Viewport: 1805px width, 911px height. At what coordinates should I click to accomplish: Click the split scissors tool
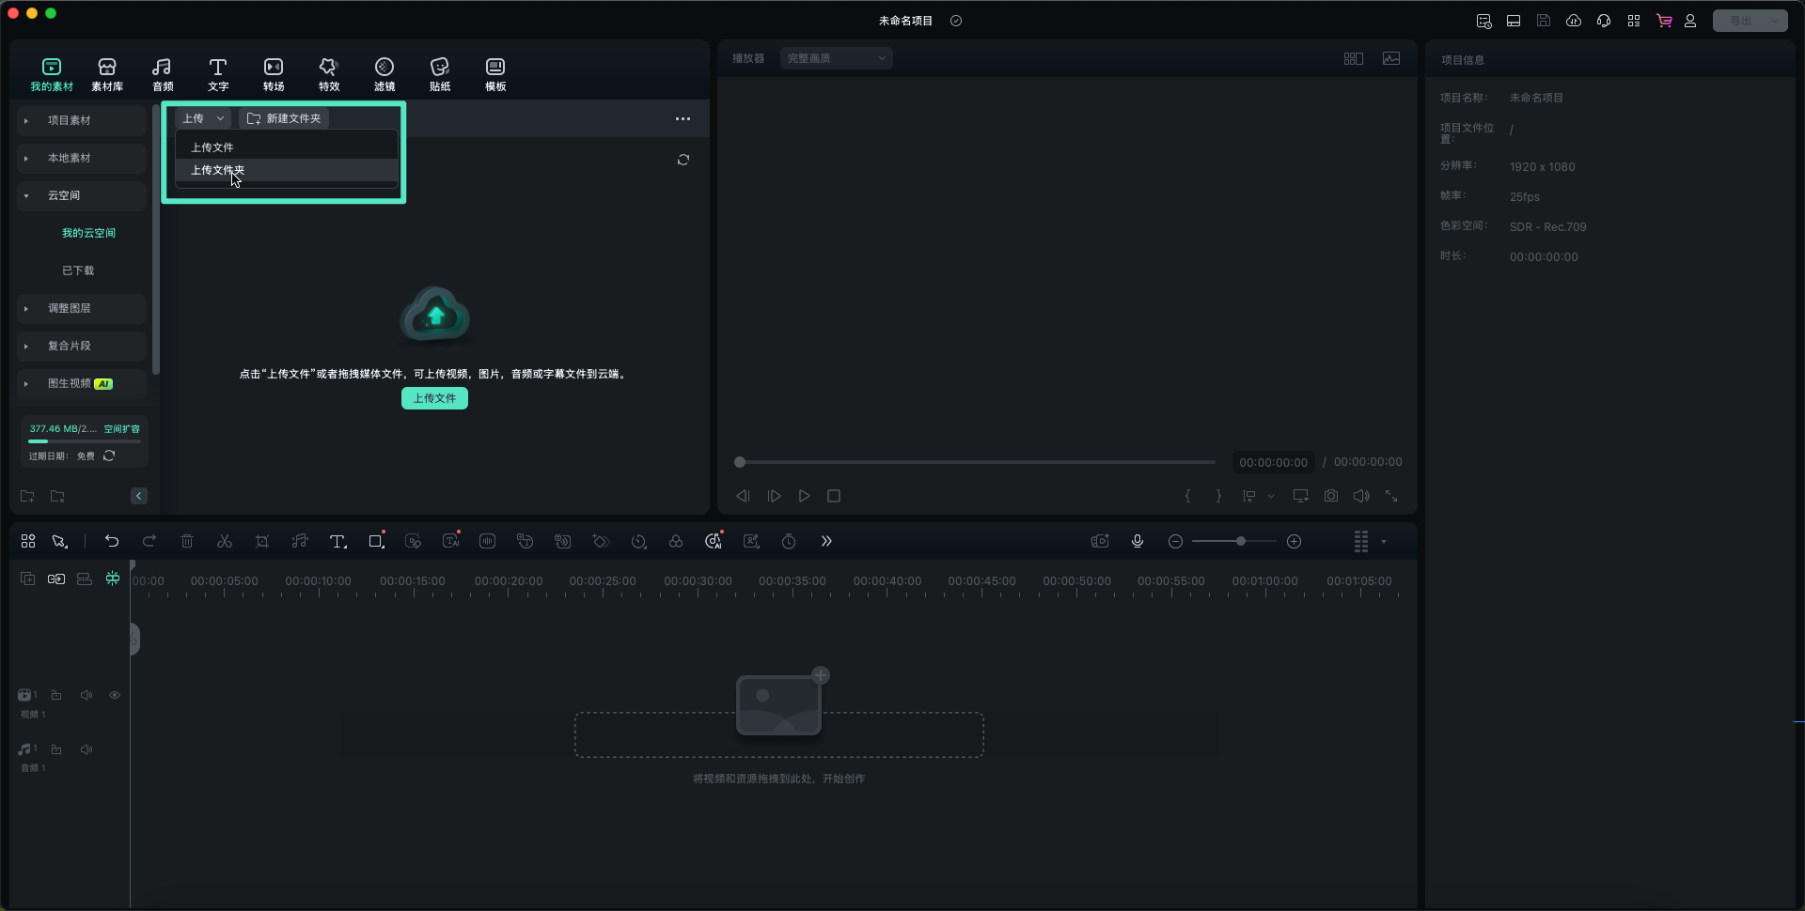click(225, 542)
